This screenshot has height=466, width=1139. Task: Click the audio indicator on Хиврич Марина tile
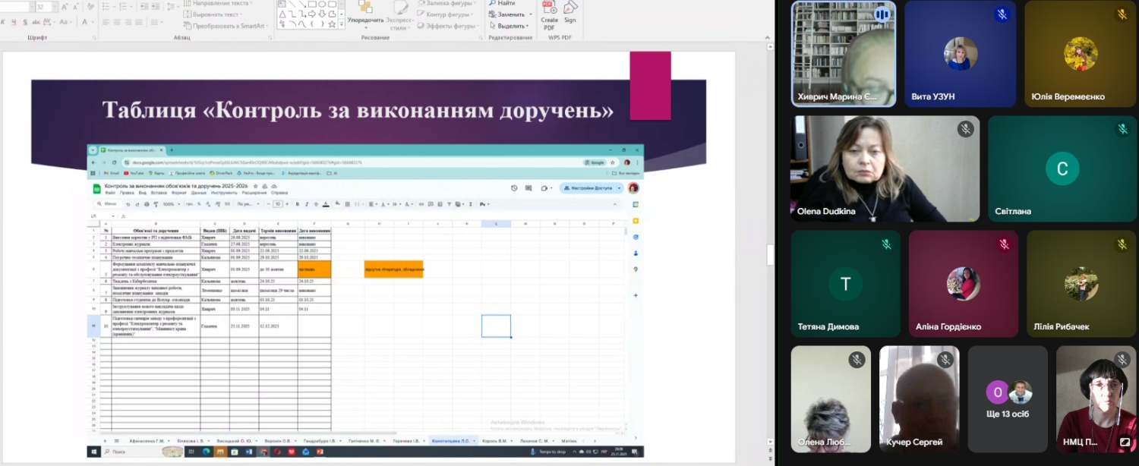pyautogui.click(x=881, y=14)
